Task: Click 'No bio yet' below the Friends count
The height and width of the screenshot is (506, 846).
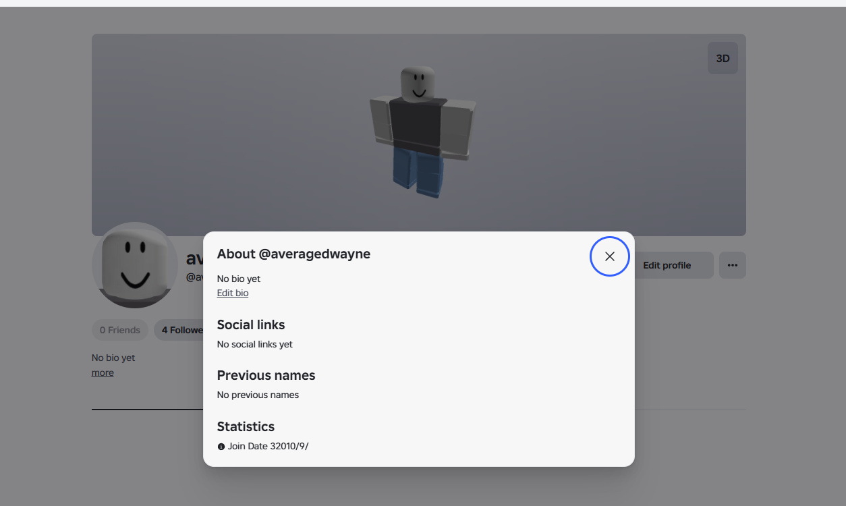Action: pyautogui.click(x=113, y=358)
